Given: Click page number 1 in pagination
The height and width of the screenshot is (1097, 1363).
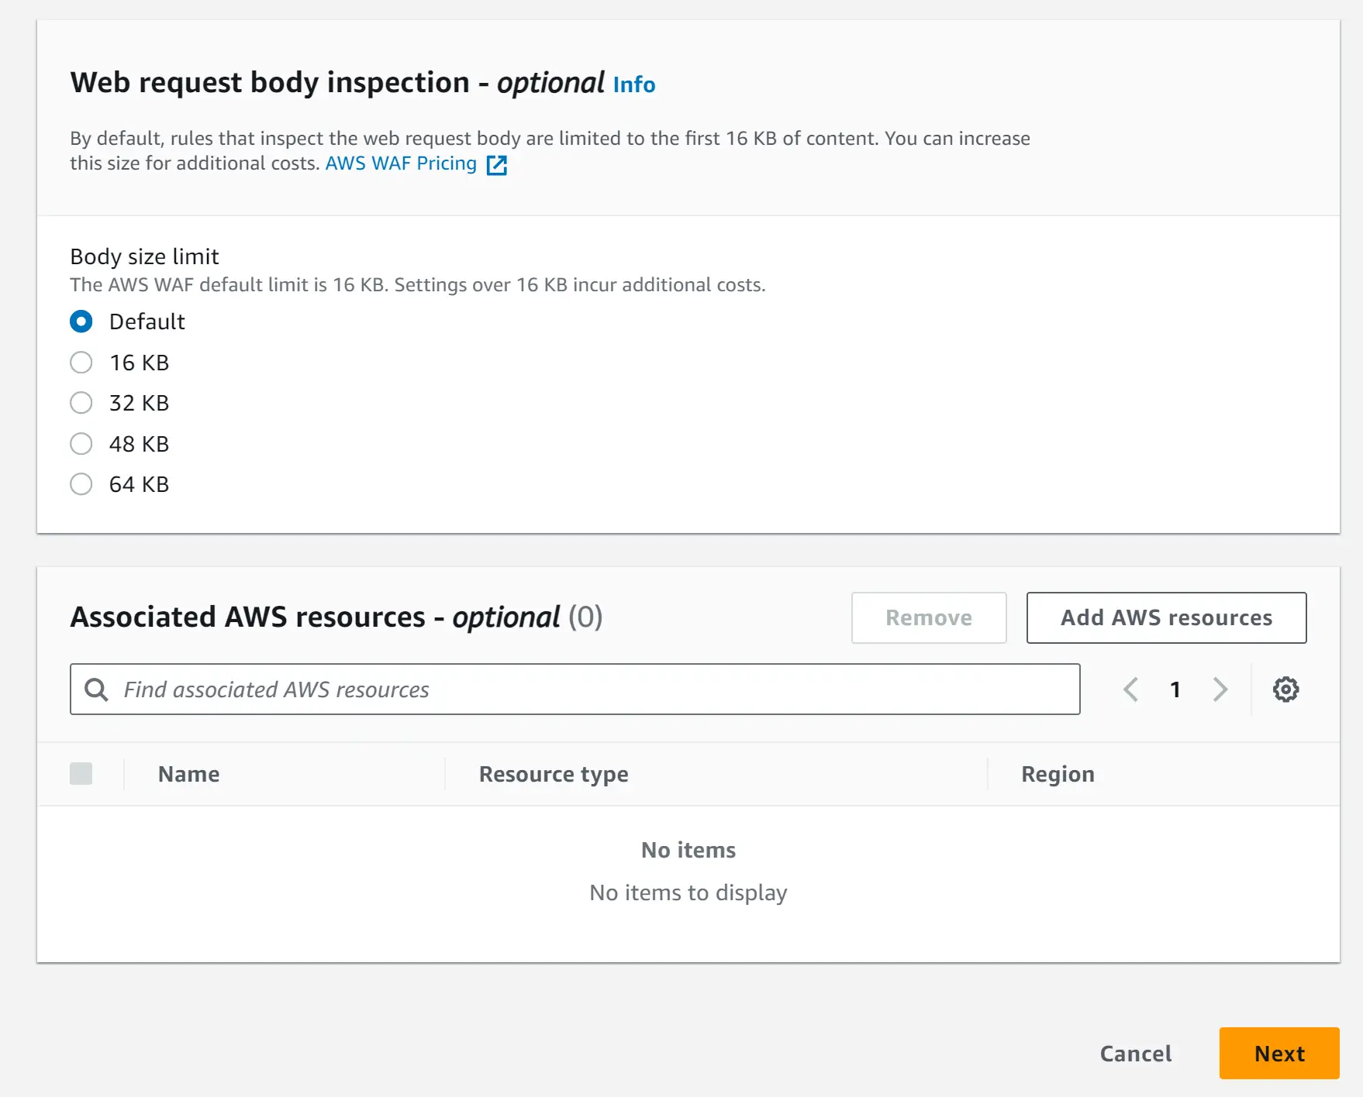Looking at the screenshot, I should point(1175,689).
